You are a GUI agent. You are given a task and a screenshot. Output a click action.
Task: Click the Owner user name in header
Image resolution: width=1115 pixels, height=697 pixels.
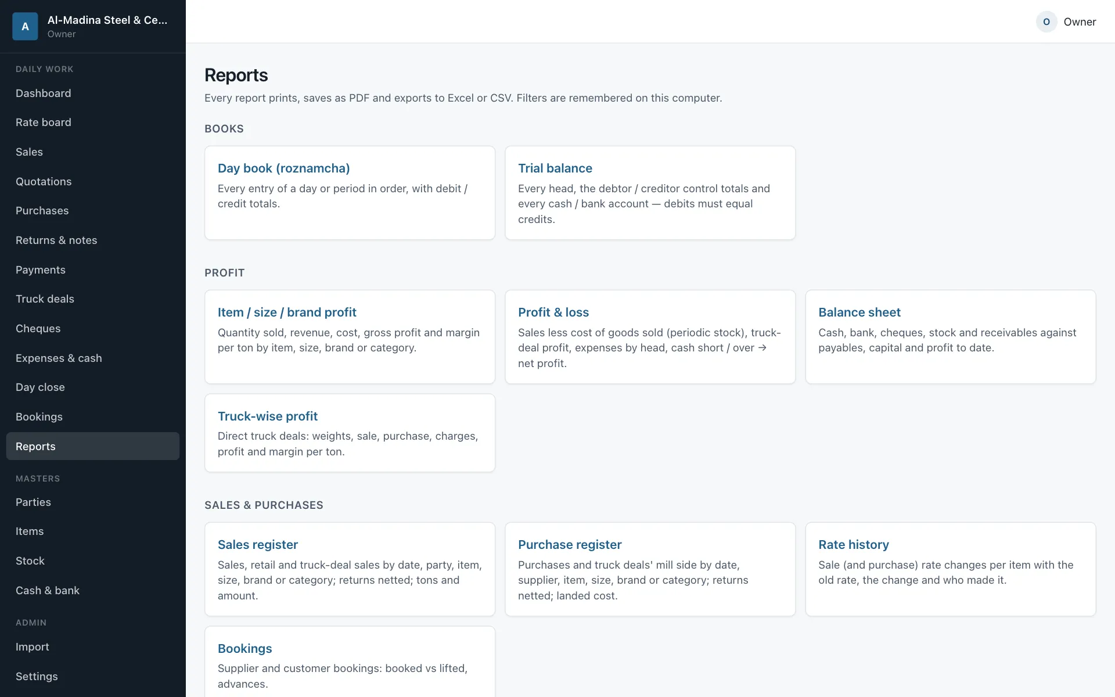pos(1080,22)
